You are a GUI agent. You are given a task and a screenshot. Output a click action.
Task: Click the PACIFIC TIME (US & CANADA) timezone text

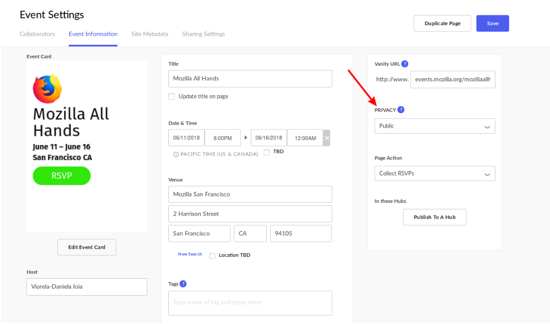[x=219, y=154]
